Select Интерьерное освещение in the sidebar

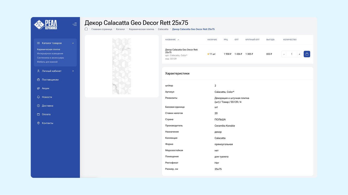tap(50, 54)
